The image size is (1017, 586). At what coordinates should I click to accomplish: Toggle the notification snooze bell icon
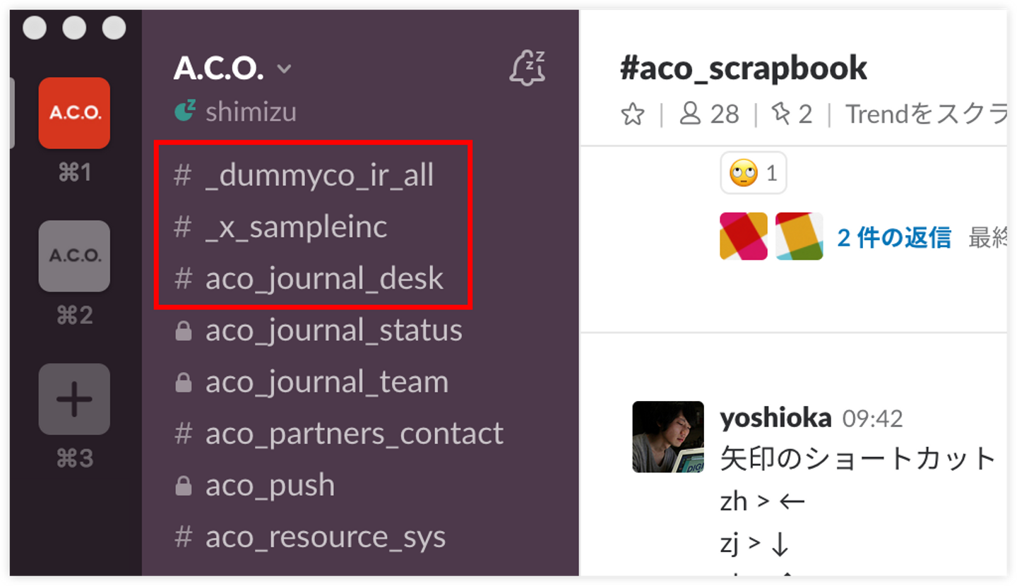[527, 68]
